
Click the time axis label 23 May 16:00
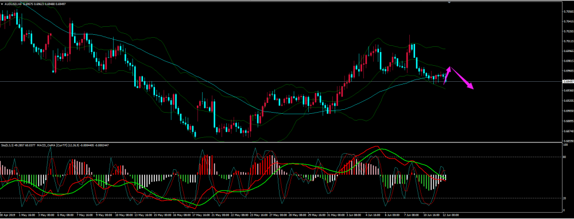point(259,215)
